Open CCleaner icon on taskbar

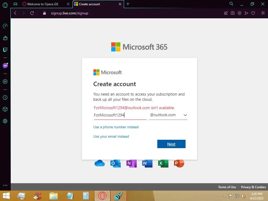37,196
